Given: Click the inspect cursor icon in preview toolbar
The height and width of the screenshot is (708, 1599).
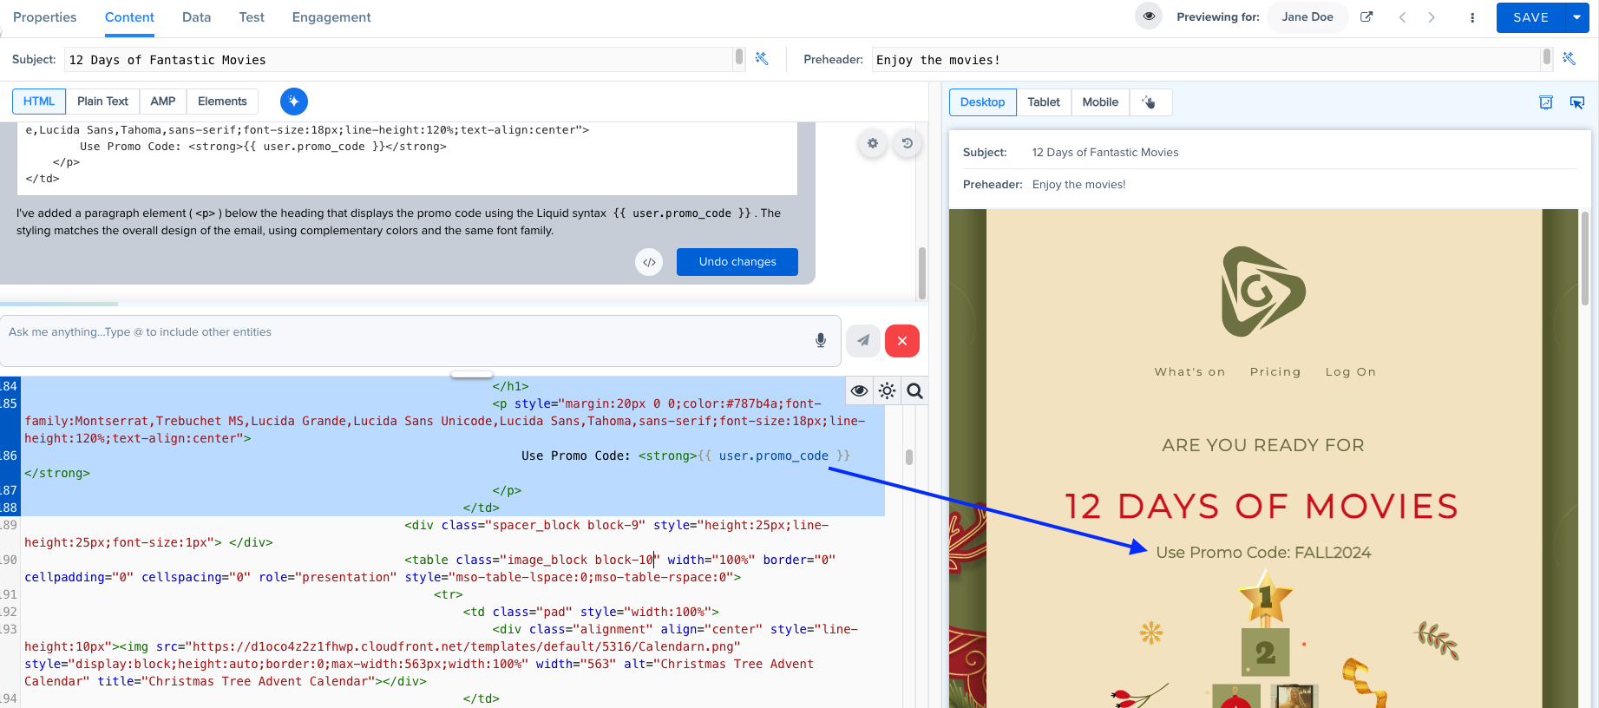Looking at the screenshot, I should 1577,102.
